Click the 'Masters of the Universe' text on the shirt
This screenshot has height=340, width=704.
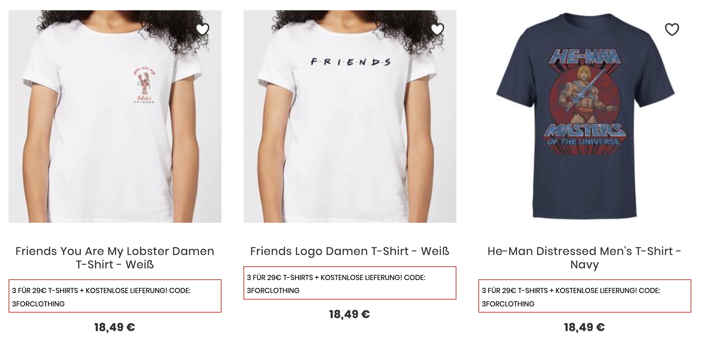pos(584,135)
